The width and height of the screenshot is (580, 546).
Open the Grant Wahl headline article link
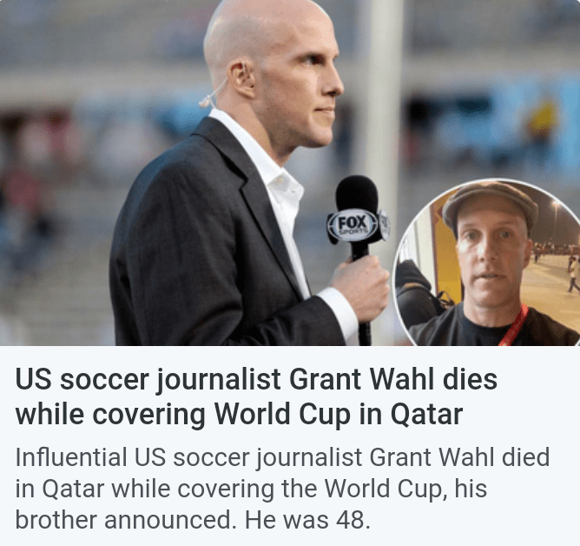click(x=256, y=396)
